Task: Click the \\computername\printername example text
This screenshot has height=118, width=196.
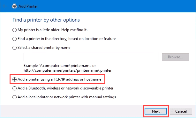Action: (x=66, y=66)
